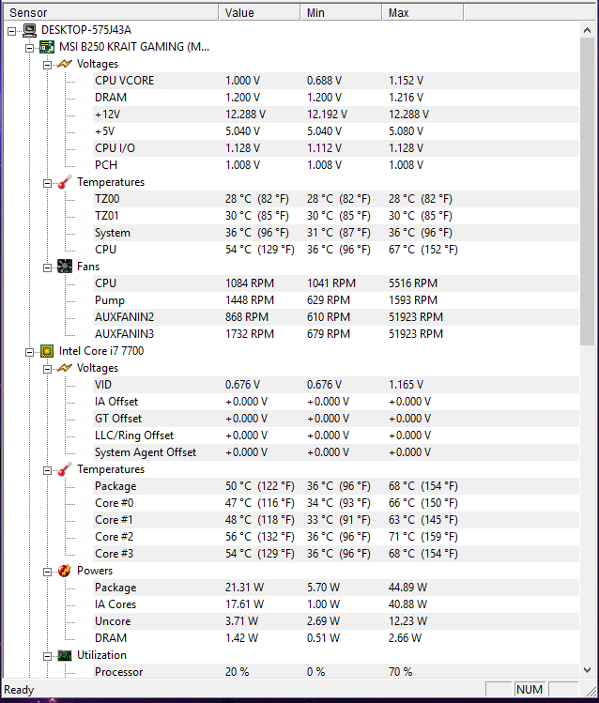Click the Max column header
The image size is (599, 703).
(422, 12)
